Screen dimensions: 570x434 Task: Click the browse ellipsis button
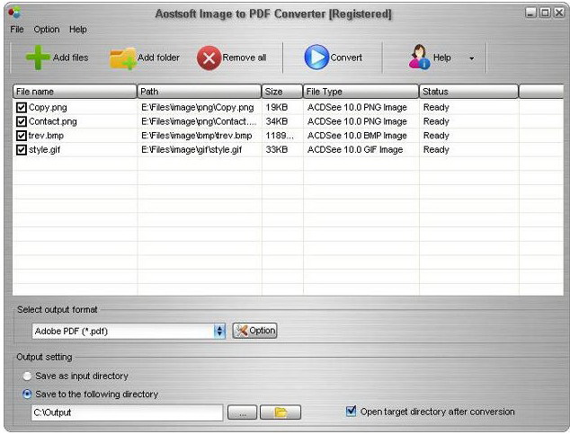click(242, 412)
